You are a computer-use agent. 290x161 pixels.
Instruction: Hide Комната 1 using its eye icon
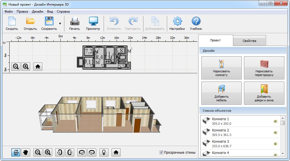[275, 121]
